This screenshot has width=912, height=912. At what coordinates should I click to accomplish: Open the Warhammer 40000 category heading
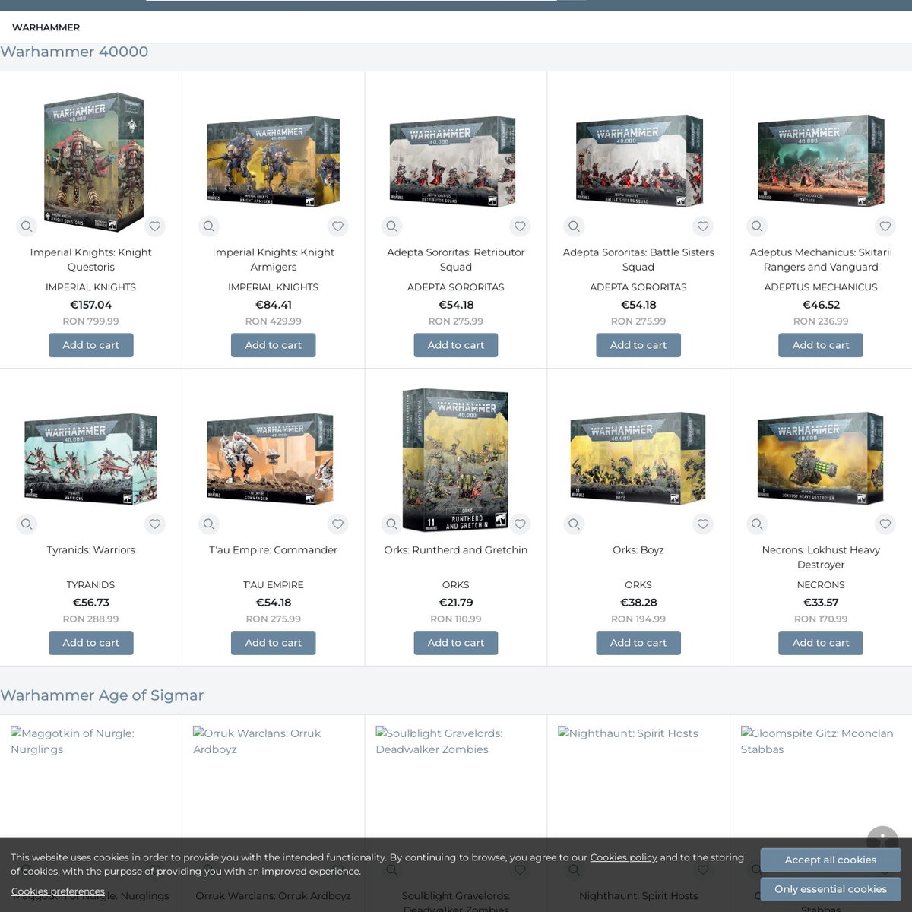coord(74,52)
